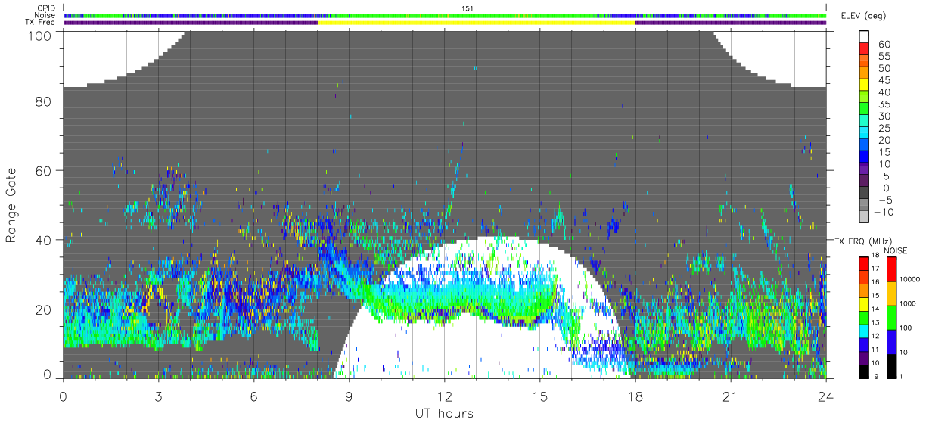This screenshot has height=429, width=929.
Task: Click the '20' tick on the Range Gate axis
Action: click(44, 309)
